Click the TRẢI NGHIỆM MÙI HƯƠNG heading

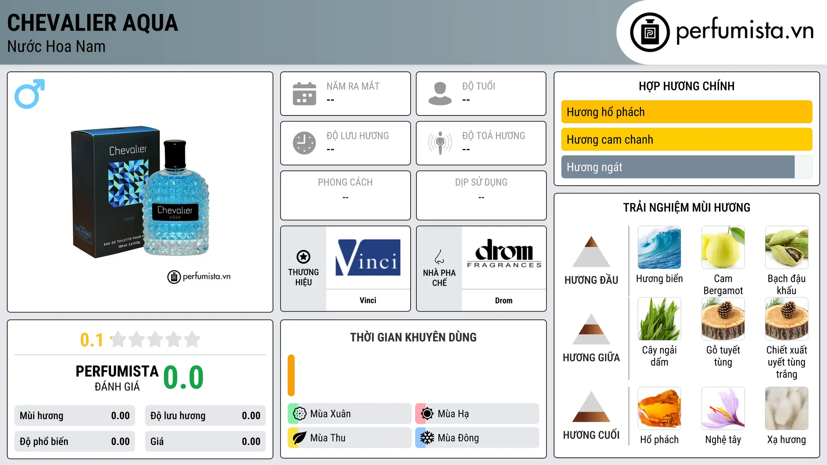point(687,207)
